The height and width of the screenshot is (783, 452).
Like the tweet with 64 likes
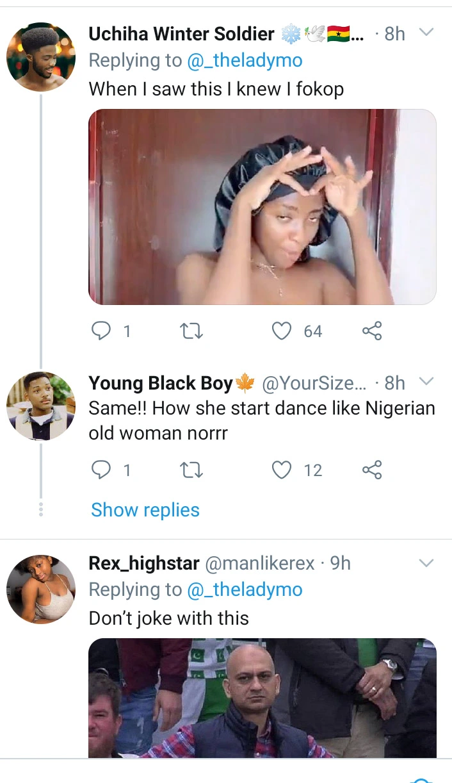[x=282, y=331]
